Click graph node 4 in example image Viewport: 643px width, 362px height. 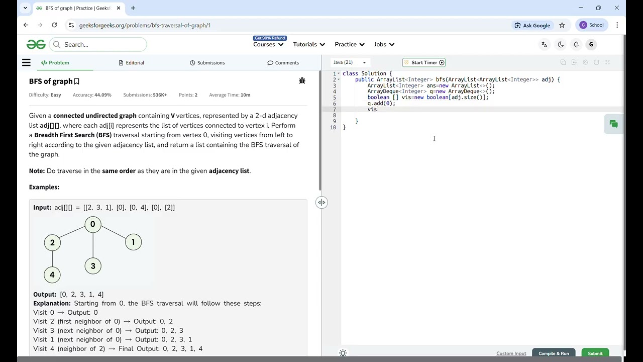click(x=52, y=275)
